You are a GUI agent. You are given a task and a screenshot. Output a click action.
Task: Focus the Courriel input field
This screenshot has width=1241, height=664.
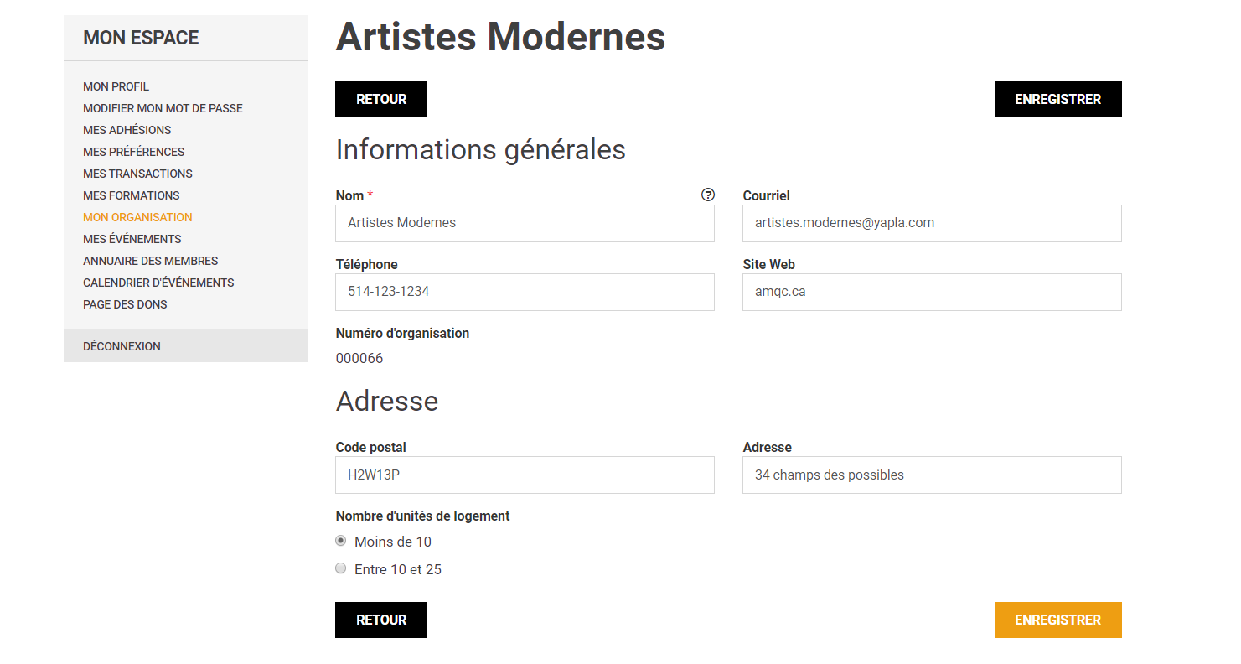coord(932,223)
